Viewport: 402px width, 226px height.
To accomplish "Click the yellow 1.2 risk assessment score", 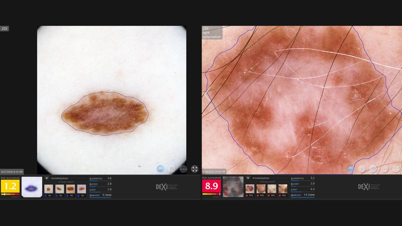I will click(x=10, y=186).
